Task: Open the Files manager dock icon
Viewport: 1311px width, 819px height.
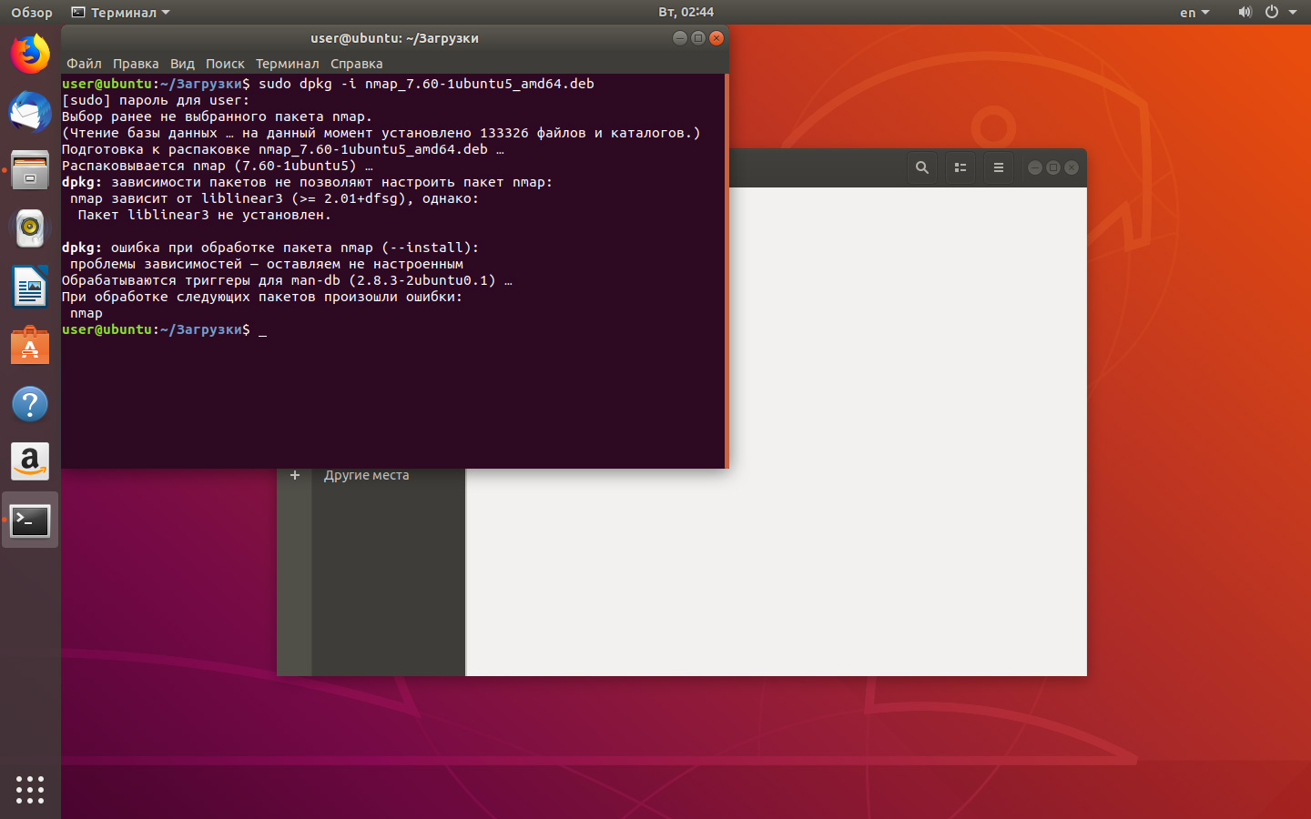Action: point(30,170)
